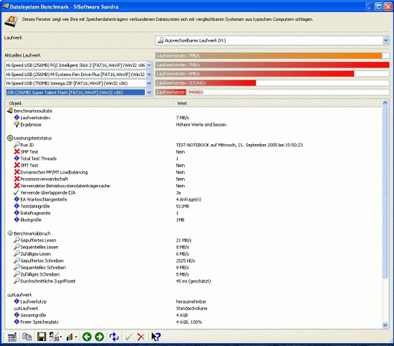This screenshot has width=394, height=346.
Task: Click the list scrollbar down arrow
Action: click(x=385, y=325)
